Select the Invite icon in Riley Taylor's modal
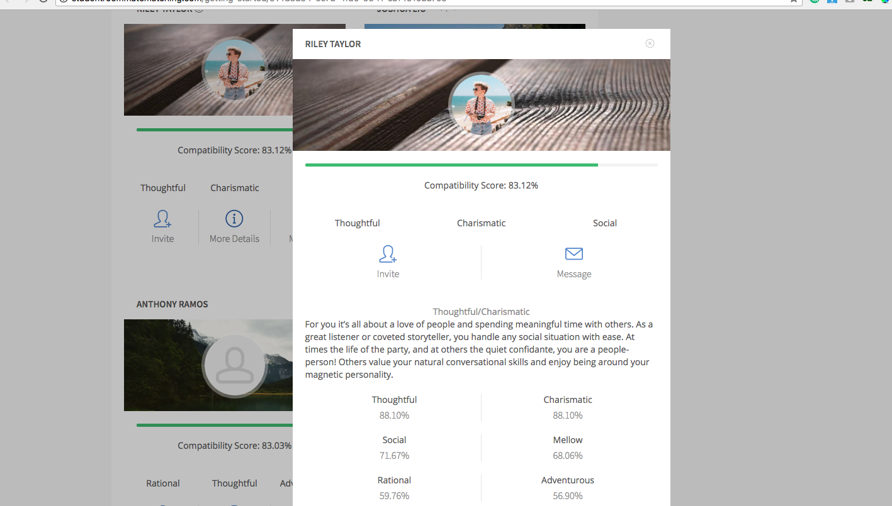Screen dimensions: 892x506 (388, 254)
